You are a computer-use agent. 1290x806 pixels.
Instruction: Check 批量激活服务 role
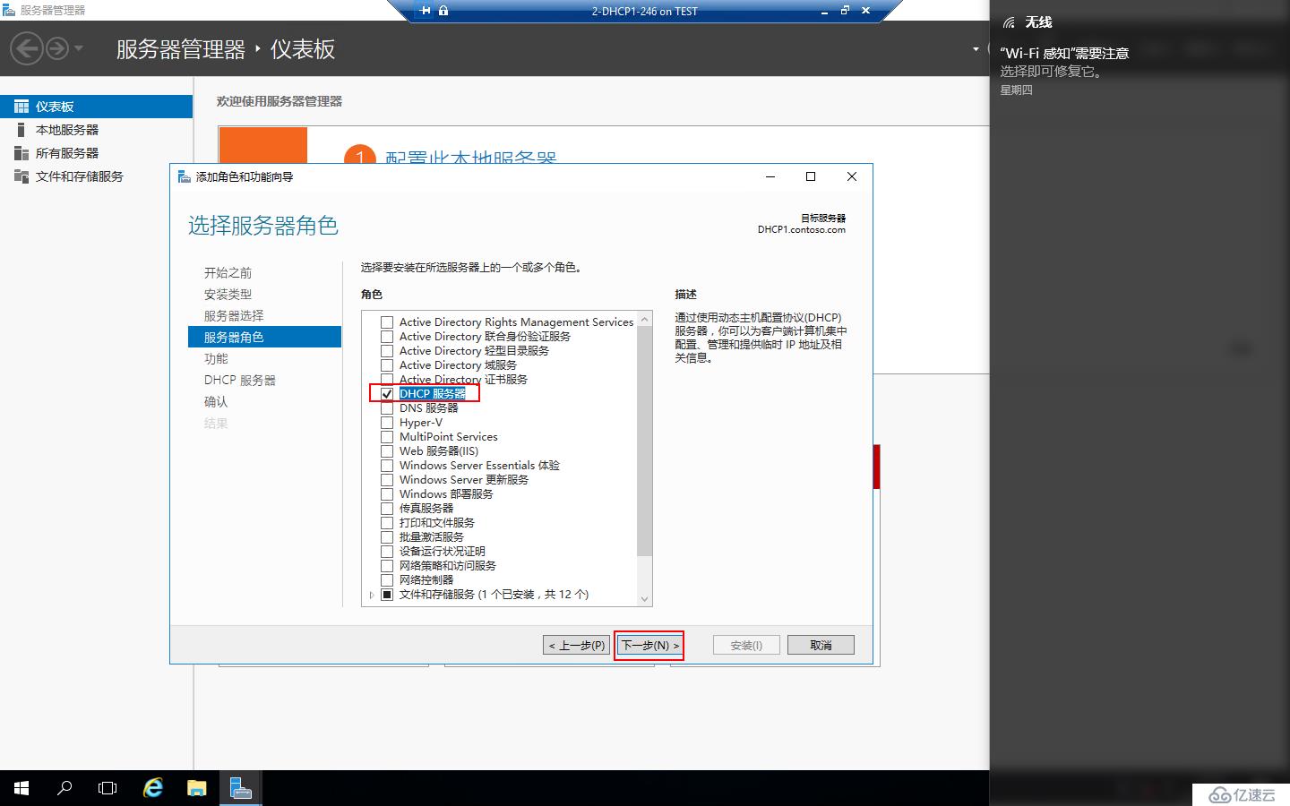click(387, 537)
